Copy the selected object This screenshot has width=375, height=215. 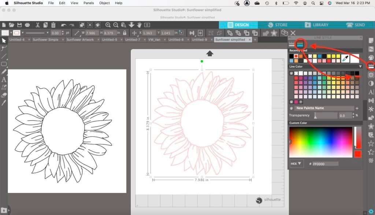click(45, 25)
